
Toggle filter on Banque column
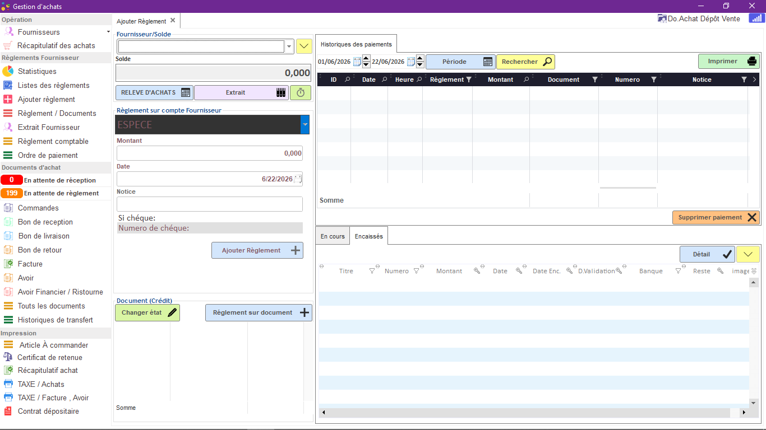678,271
